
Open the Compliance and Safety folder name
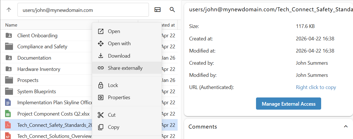[42, 47]
